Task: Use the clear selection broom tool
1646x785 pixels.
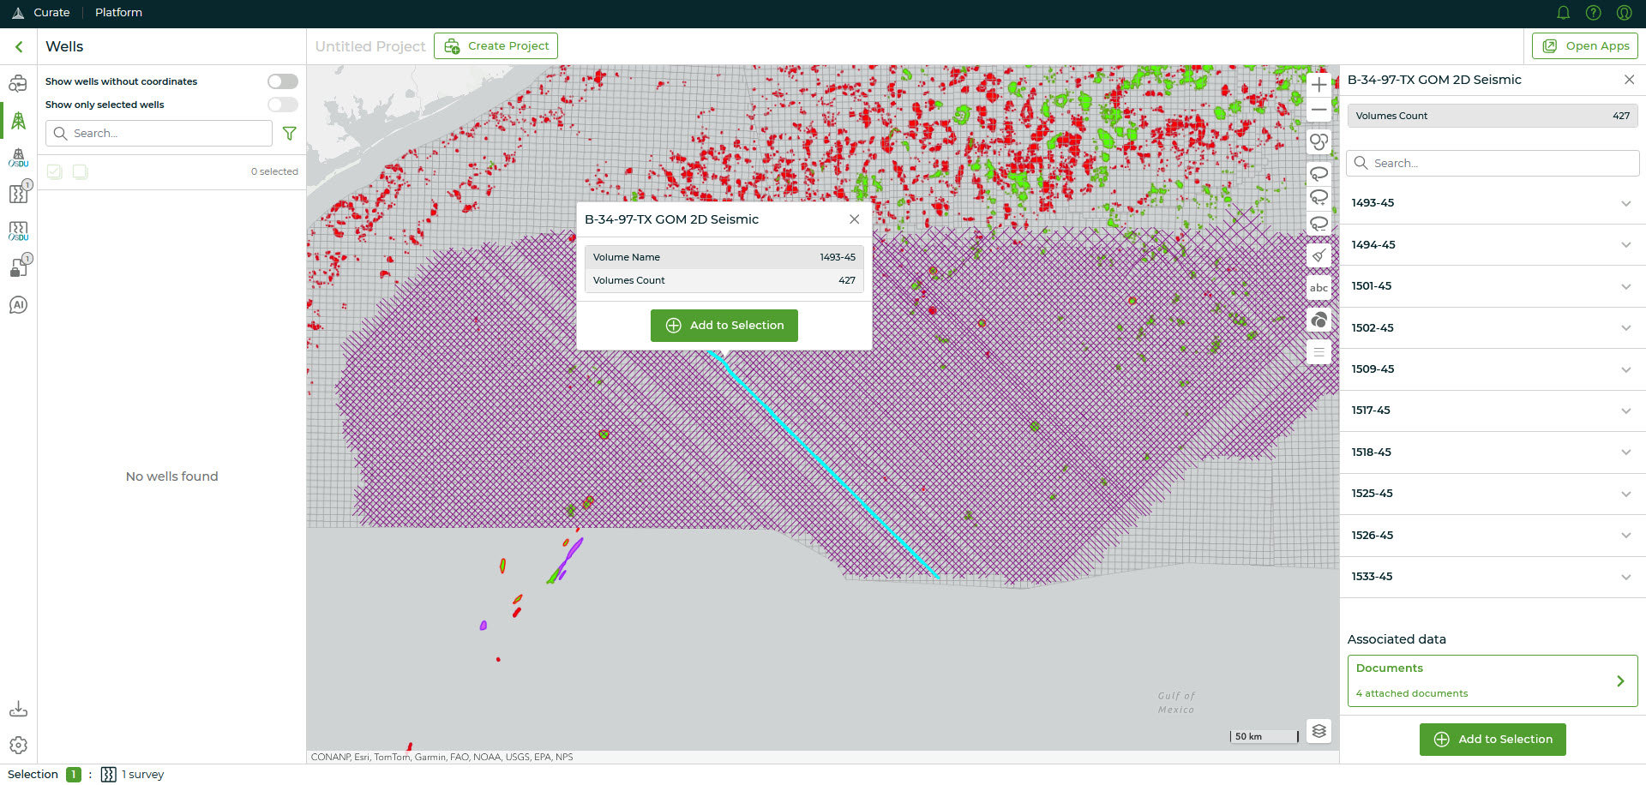Action: tap(1319, 255)
